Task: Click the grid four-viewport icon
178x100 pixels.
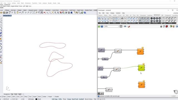Action: [42, 12]
